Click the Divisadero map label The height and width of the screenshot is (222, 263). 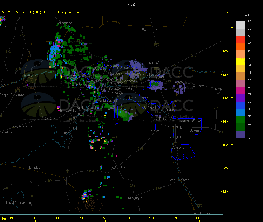pos(63,23)
